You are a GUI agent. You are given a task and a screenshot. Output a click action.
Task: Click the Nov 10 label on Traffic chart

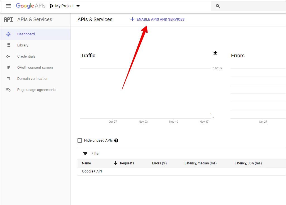[174, 122]
